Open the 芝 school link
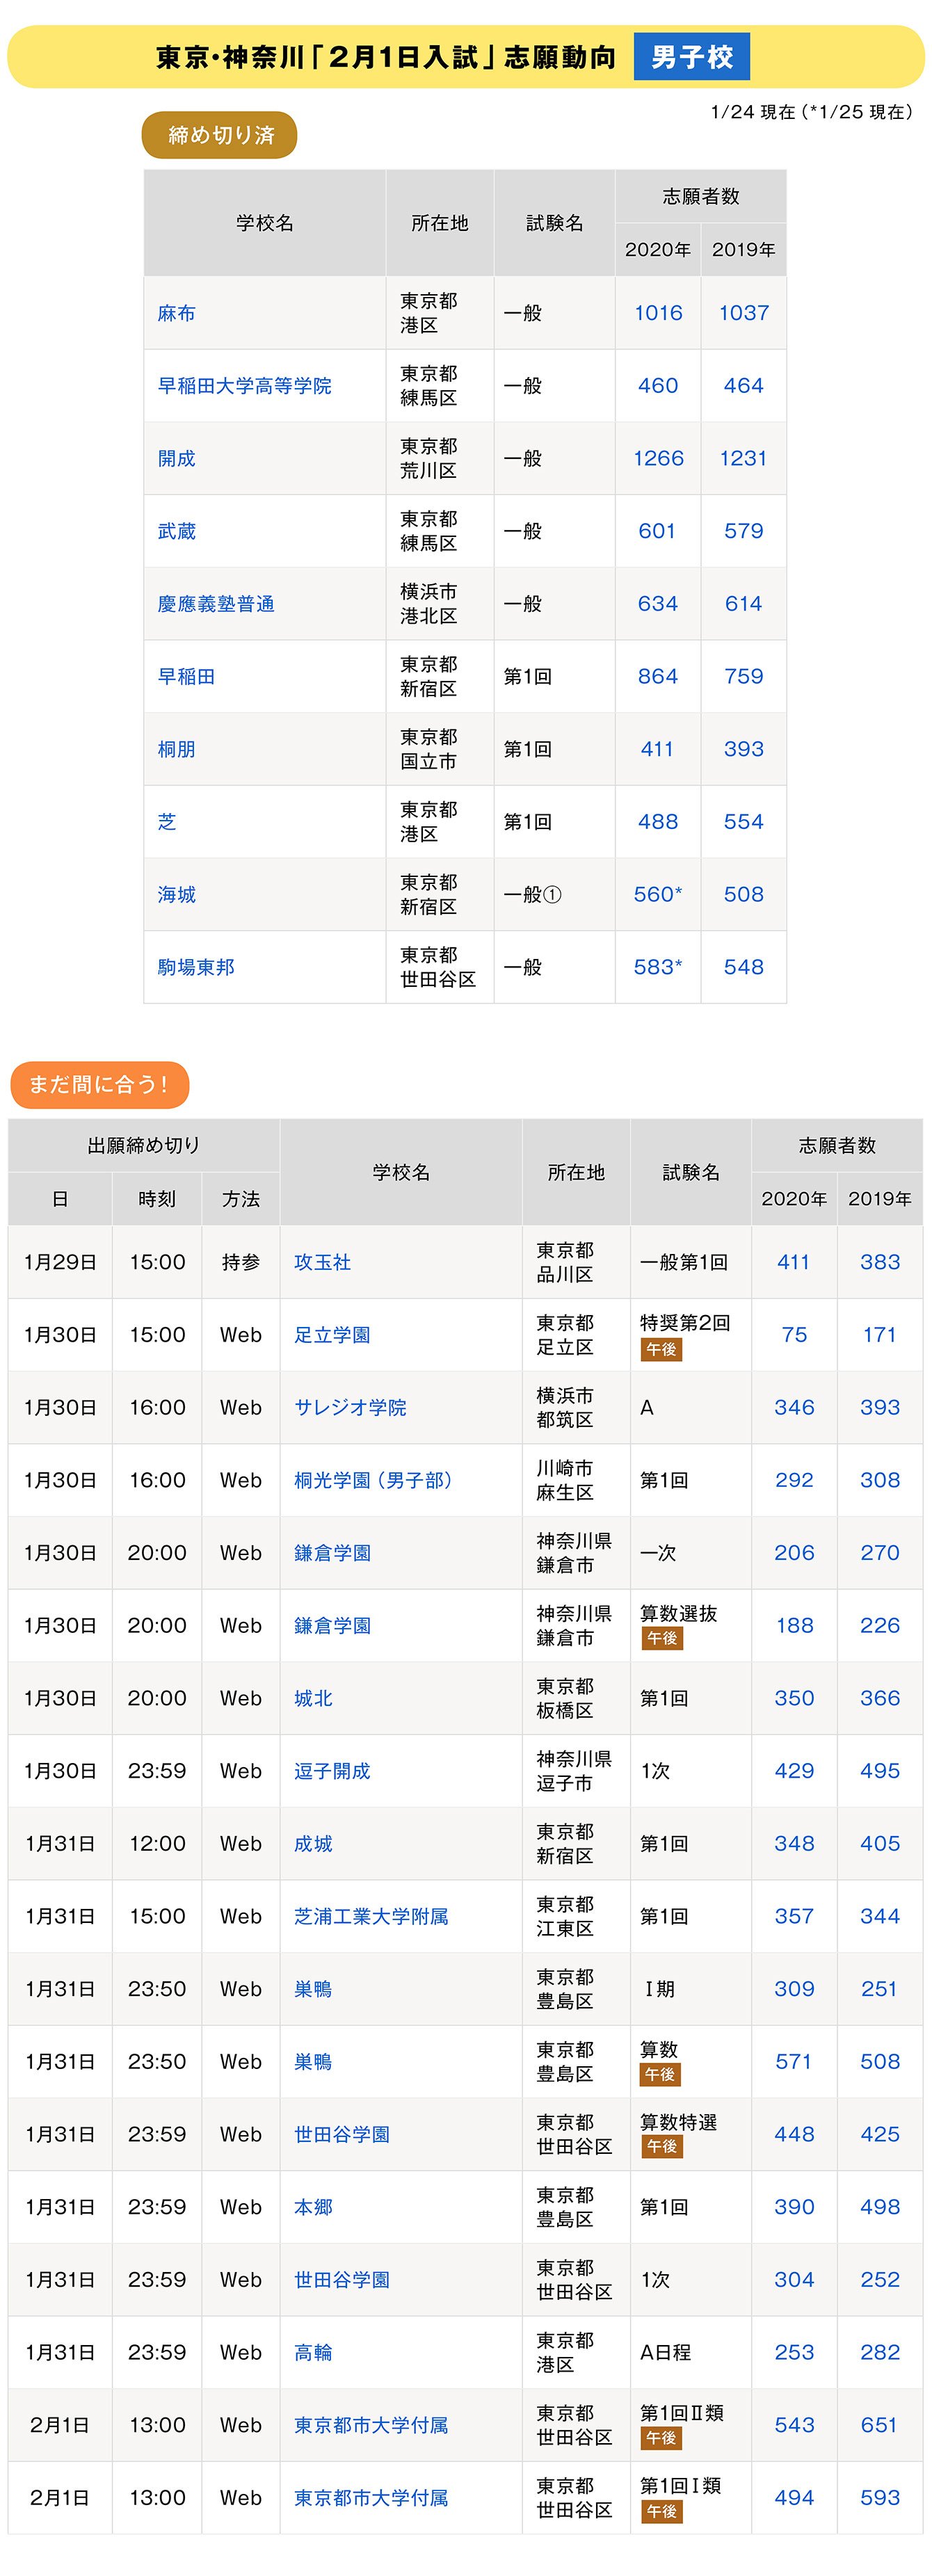The height and width of the screenshot is (2576, 932). [x=167, y=822]
